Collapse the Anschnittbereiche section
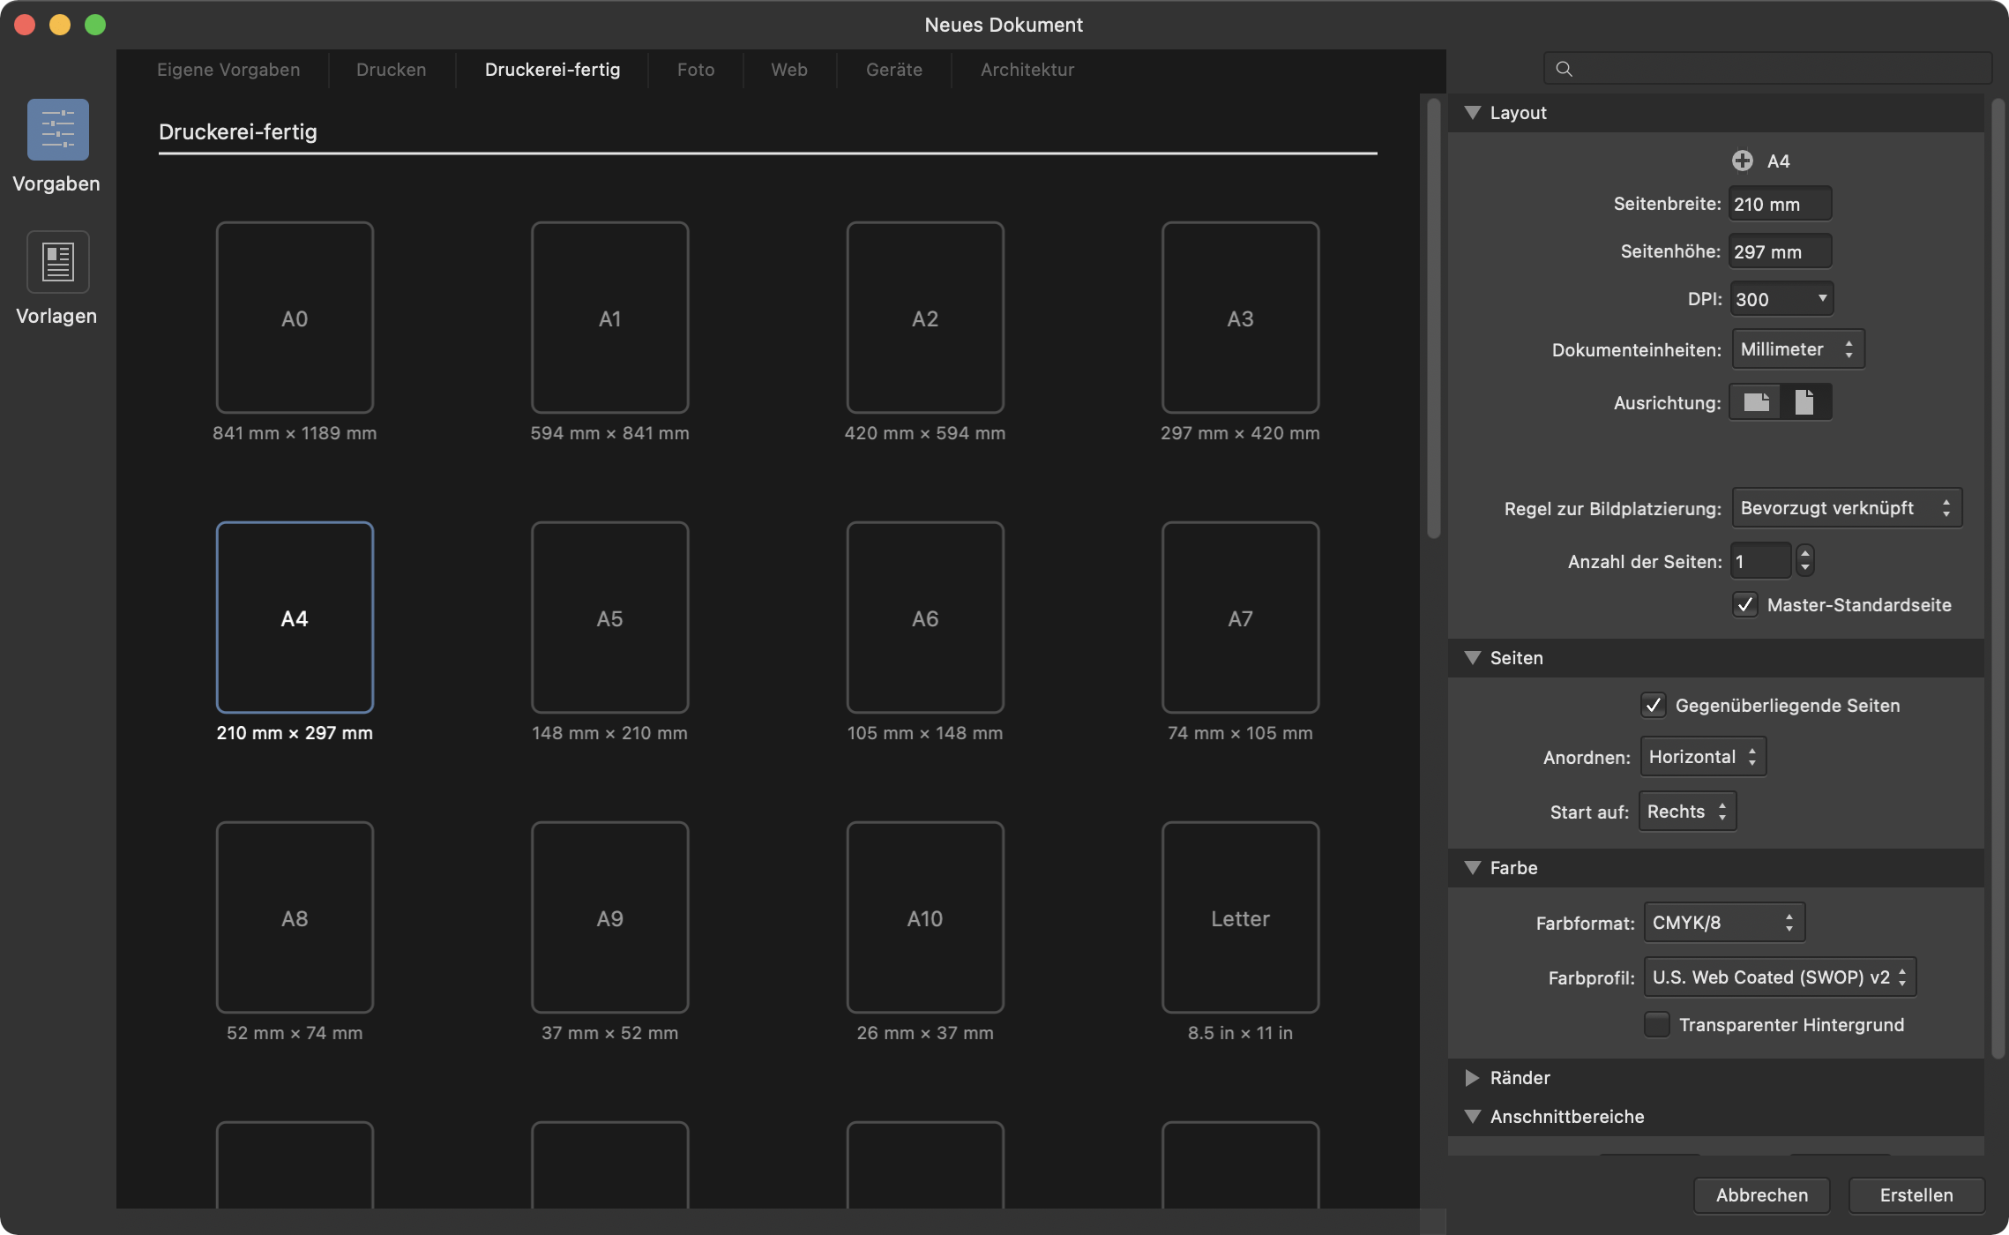2009x1235 pixels. [1472, 1117]
